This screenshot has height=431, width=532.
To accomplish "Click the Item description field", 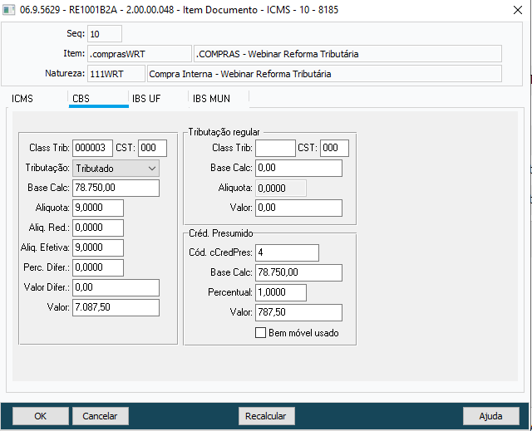I will point(347,54).
